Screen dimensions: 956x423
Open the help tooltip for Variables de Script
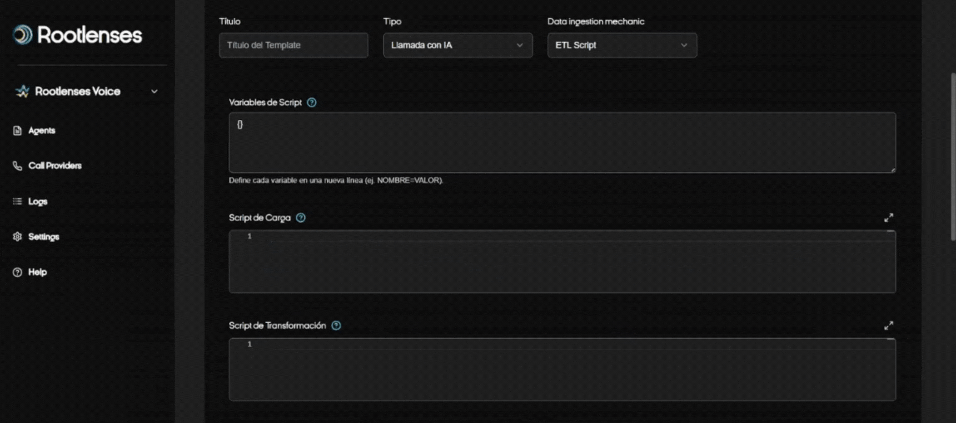coord(312,102)
